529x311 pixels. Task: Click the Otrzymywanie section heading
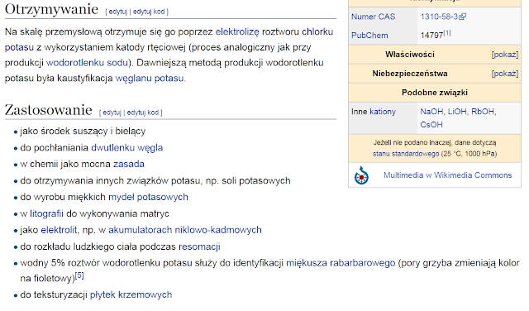click(x=51, y=9)
